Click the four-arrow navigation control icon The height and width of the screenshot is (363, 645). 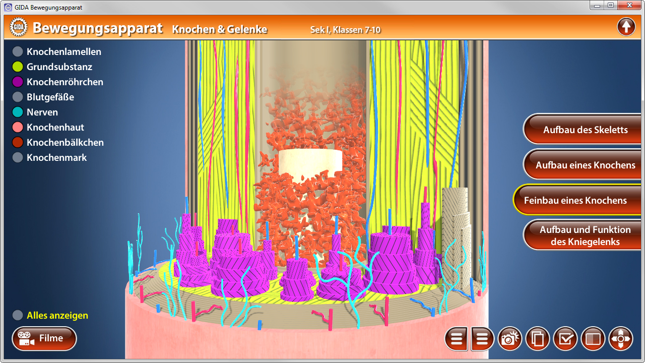point(621,339)
